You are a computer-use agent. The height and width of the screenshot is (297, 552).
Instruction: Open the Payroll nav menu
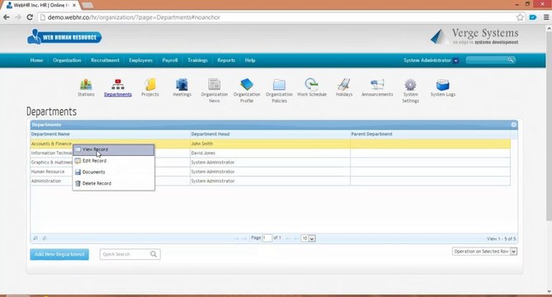tap(170, 60)
